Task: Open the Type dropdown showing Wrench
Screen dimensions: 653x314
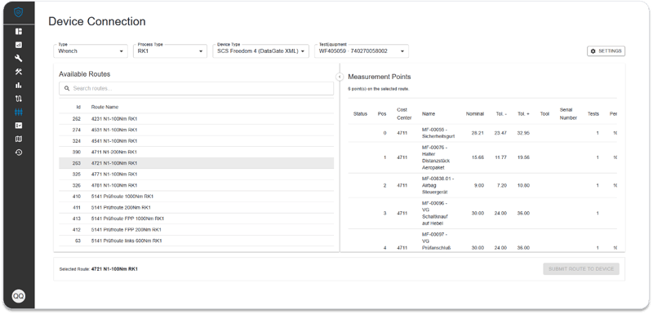Action: [x=91, y=51]
